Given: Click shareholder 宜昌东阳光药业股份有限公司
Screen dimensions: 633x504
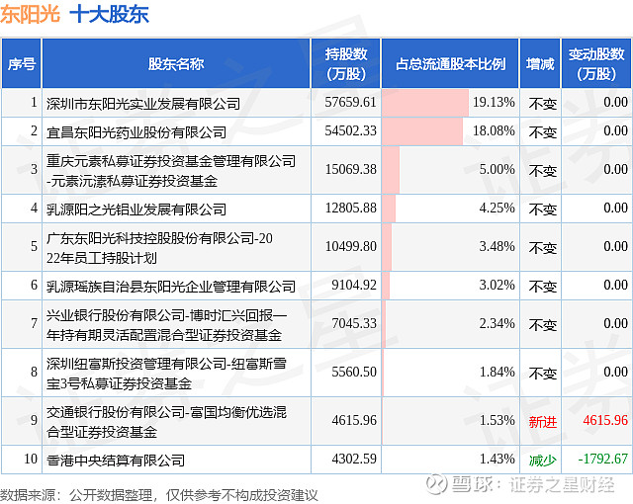Looking at the screenshot, I should tap(136, 132).
